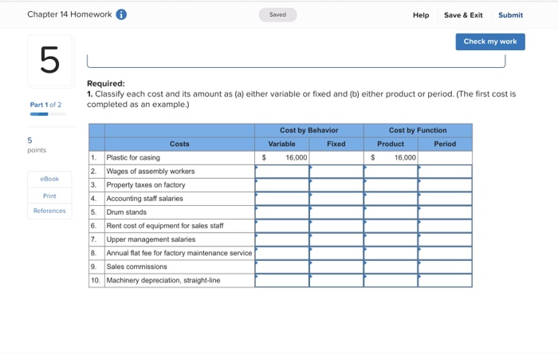Screen dimensions: 558x356
Task: Open the Help menu
Action: point(421,15)
